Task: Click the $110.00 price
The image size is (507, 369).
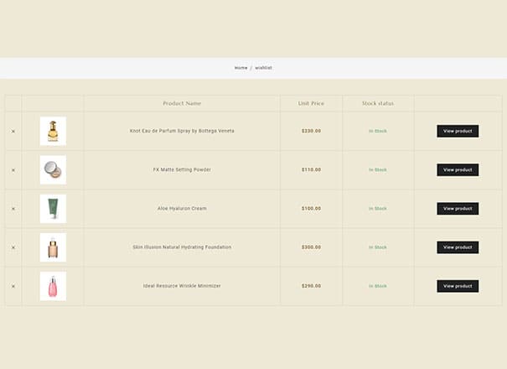Action: point(312,169)
